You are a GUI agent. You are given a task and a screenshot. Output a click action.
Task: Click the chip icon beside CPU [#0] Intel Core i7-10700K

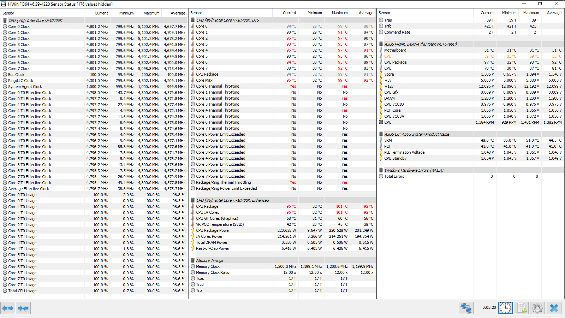coord(5,20)
